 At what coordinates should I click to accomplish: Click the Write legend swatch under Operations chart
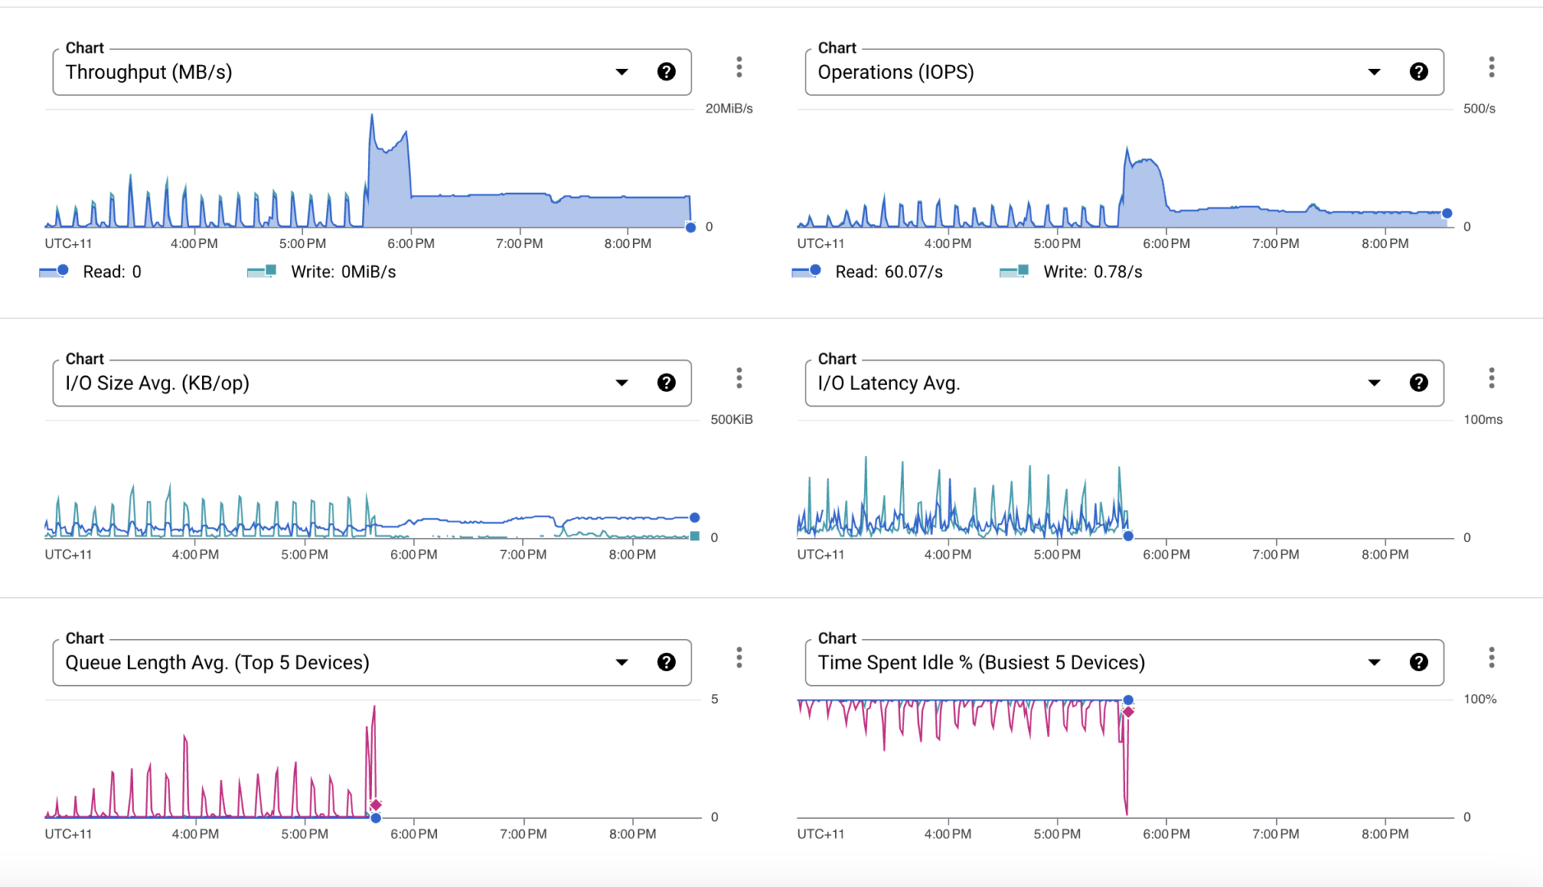coord(1014,271)
